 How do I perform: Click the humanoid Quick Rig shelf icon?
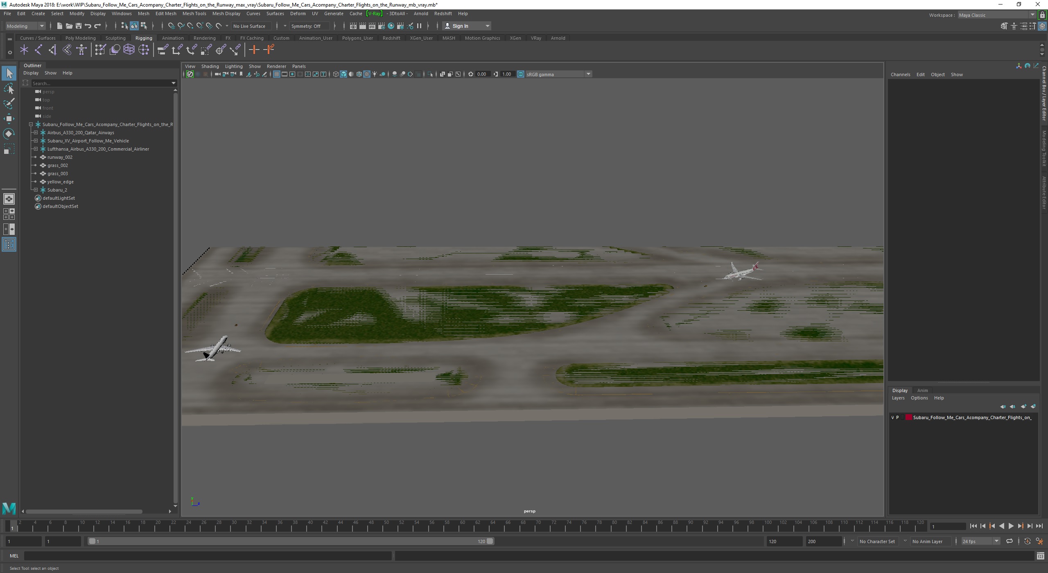pos(81,50)
